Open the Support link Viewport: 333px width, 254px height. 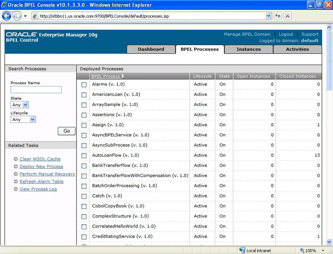click(x=310, y=34)
